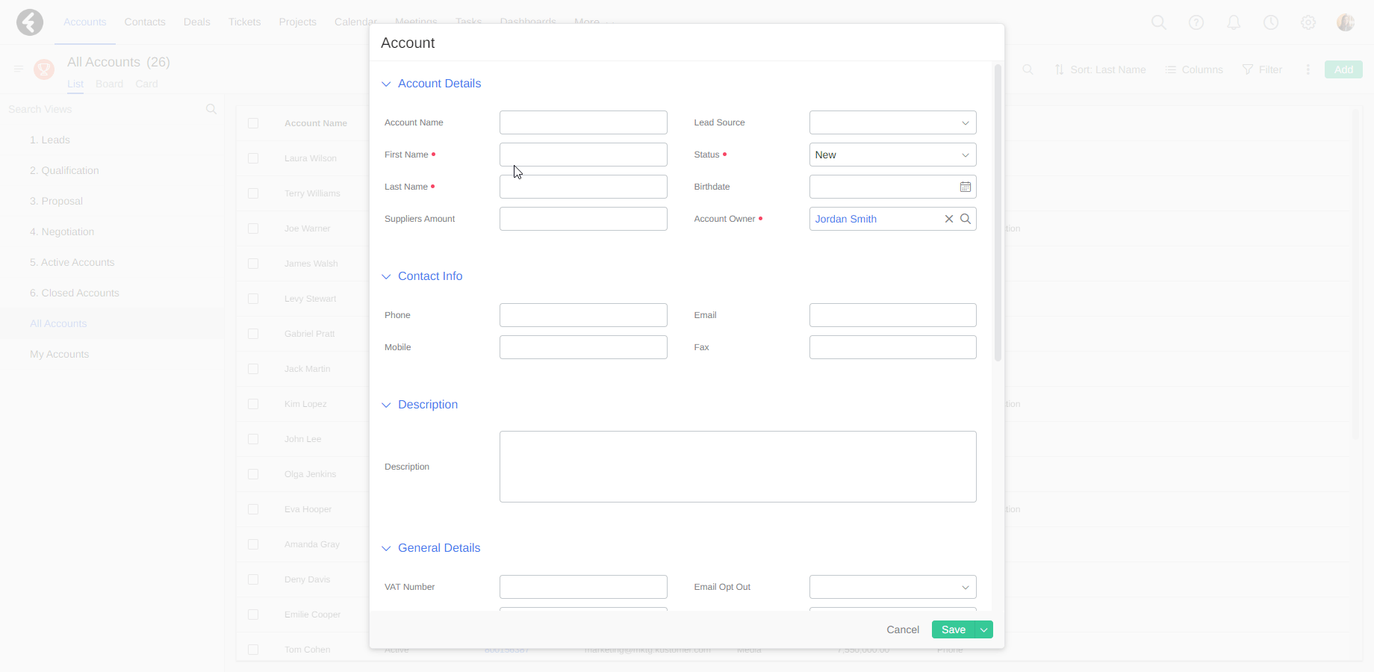Open the recent history clock icon
Viewport: 1374px width, 672px height.
coord(1271,22)
